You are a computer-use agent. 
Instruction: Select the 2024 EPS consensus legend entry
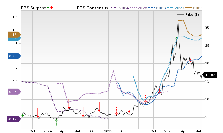pos(120,8)
